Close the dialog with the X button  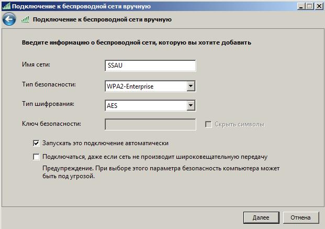pos(319,6)
